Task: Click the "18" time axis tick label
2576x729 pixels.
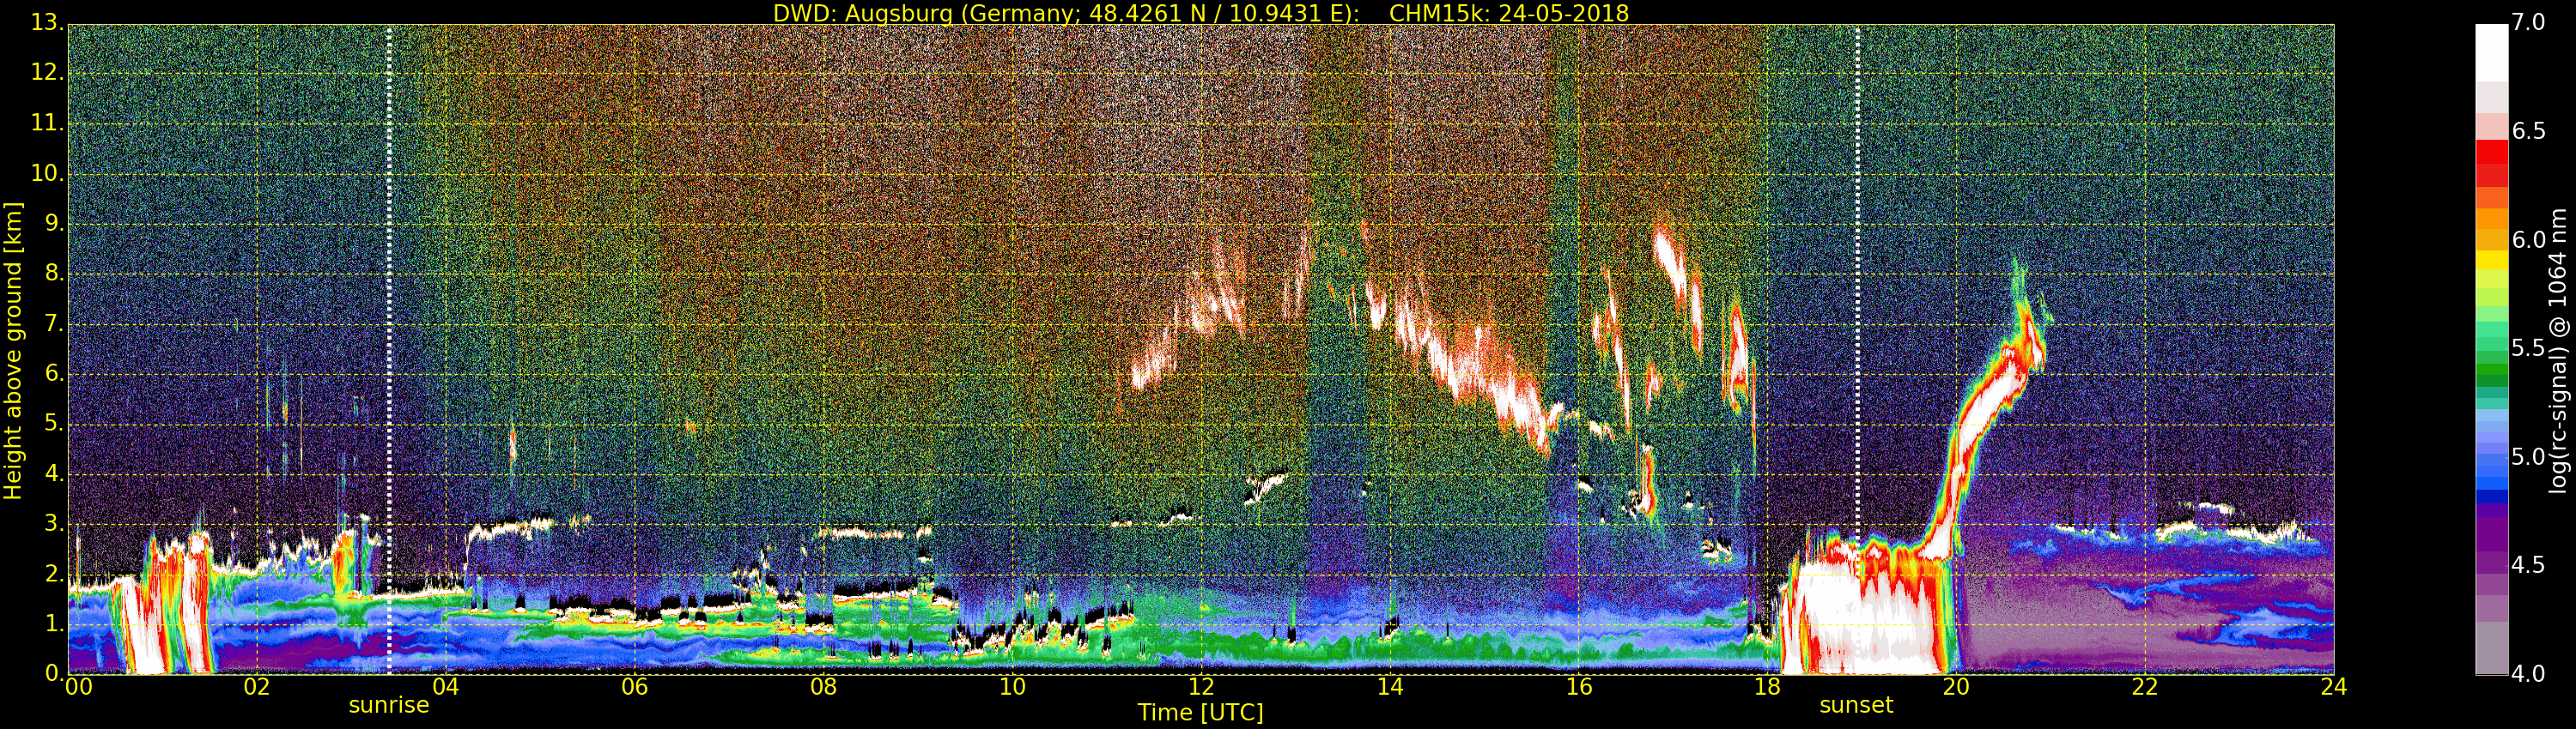Action: coord(1768,687)
